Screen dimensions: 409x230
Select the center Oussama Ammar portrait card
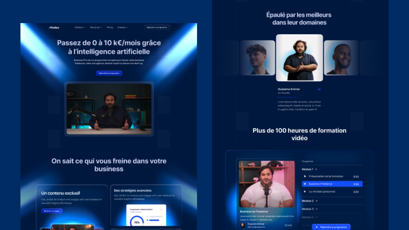(x=300, y=58)
